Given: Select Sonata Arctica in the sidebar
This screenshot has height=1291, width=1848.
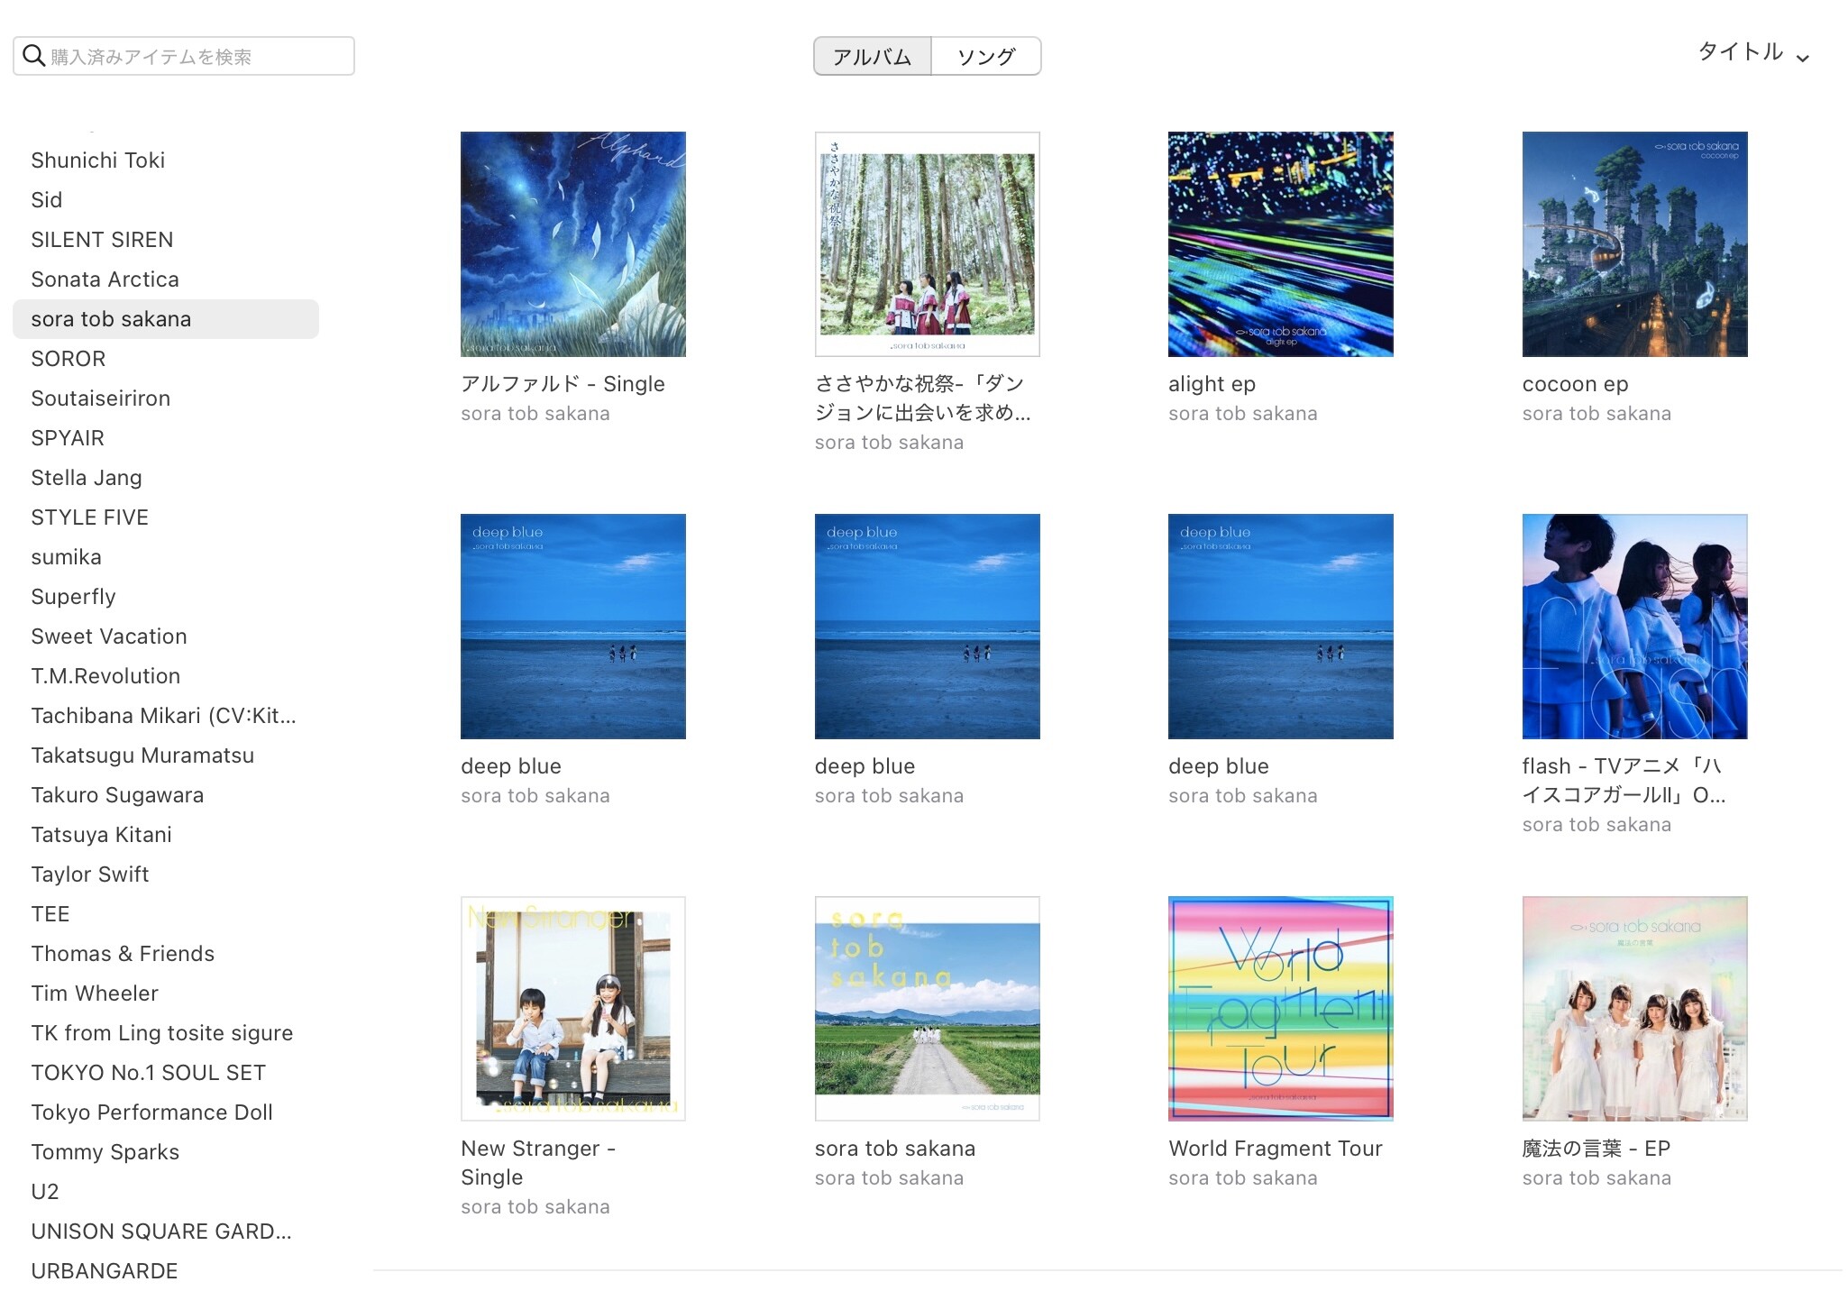Looking at the screenshot, I should tap(105, 279).
